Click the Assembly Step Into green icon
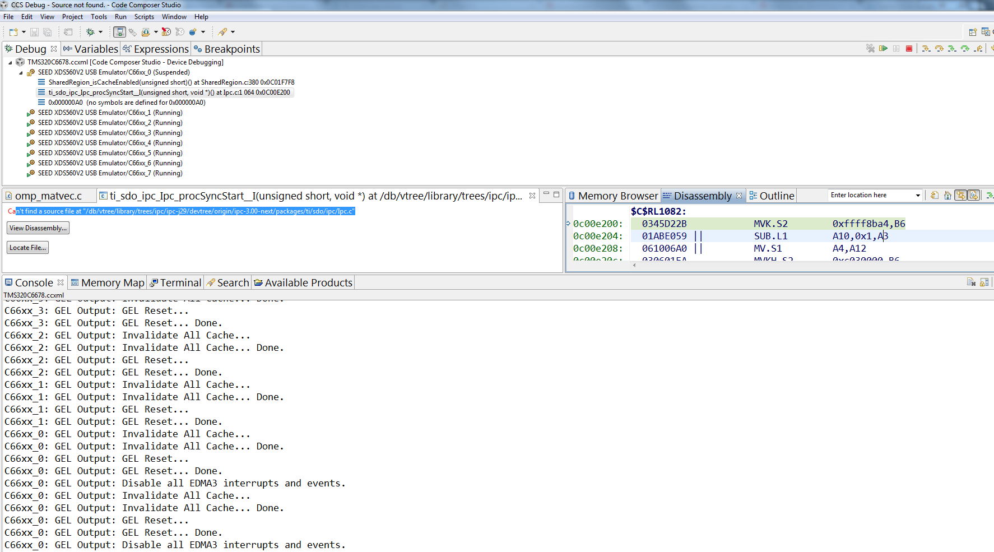The image size is (994, 552). (952, 49)
